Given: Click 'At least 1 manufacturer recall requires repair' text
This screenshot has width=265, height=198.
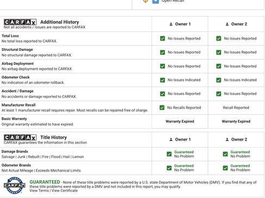Looking at the screenshot, I should [75, 110].
